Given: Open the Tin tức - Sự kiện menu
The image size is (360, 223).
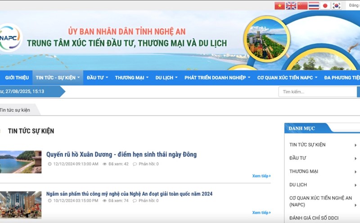Looking at the screenshot, I should [58, 78].
